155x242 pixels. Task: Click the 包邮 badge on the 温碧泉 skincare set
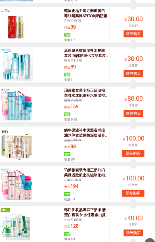point(67,74)
